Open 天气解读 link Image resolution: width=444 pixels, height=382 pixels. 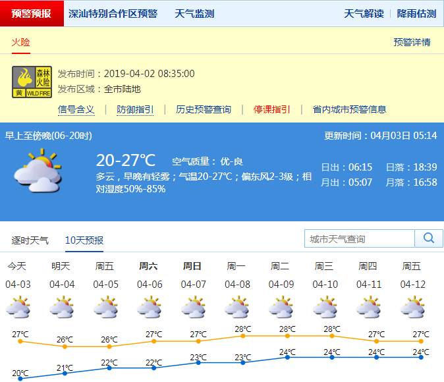pyautogui.click(x=364, y=14)
